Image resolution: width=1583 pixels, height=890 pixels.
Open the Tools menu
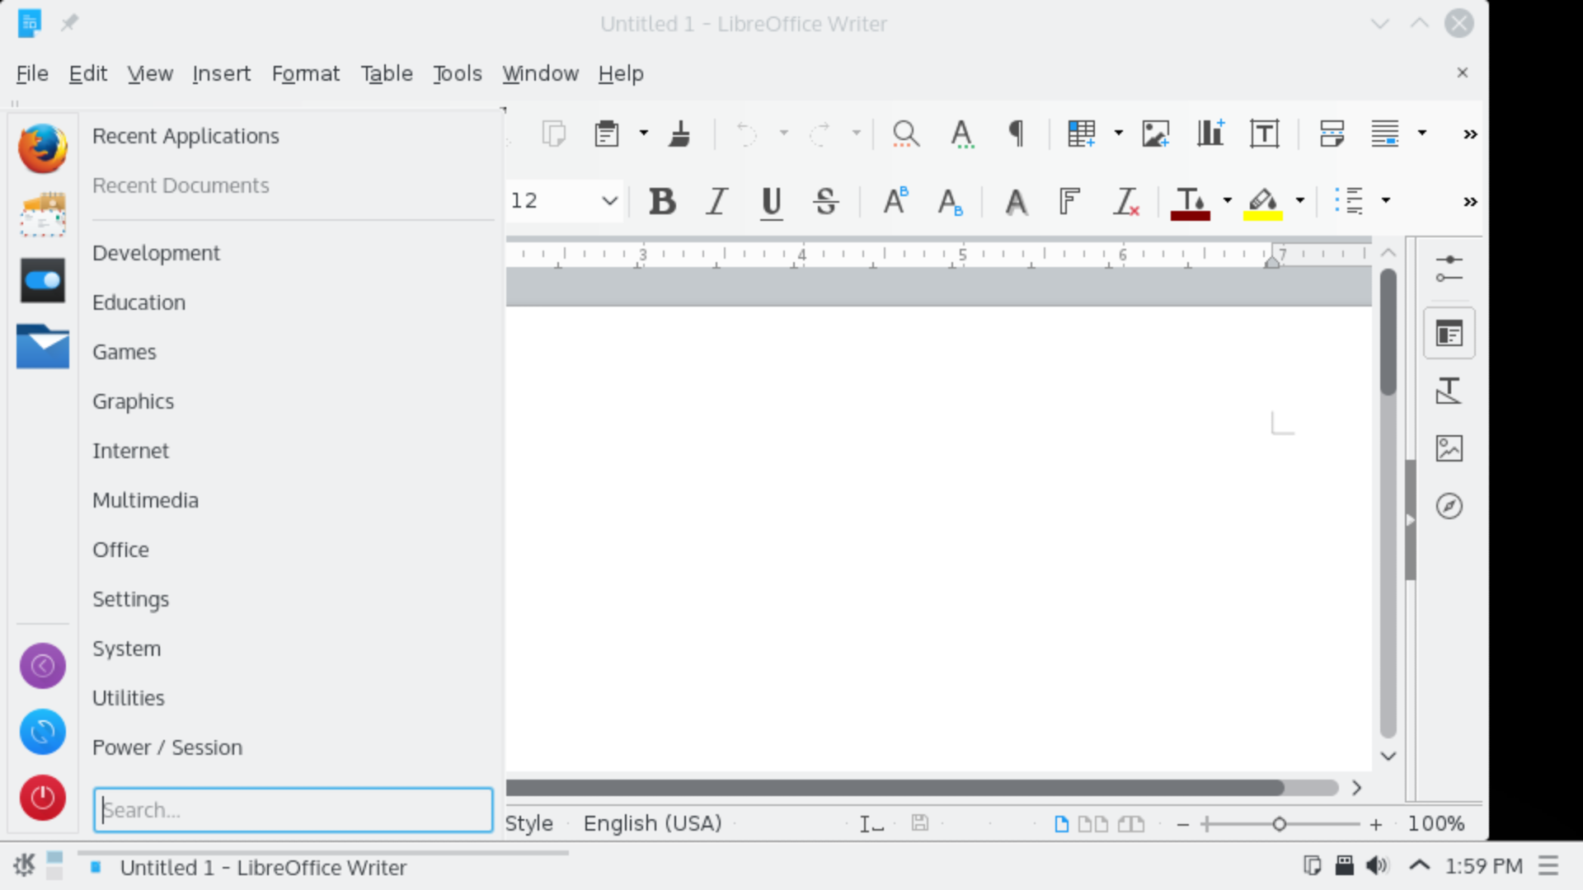tap(457, 73)
